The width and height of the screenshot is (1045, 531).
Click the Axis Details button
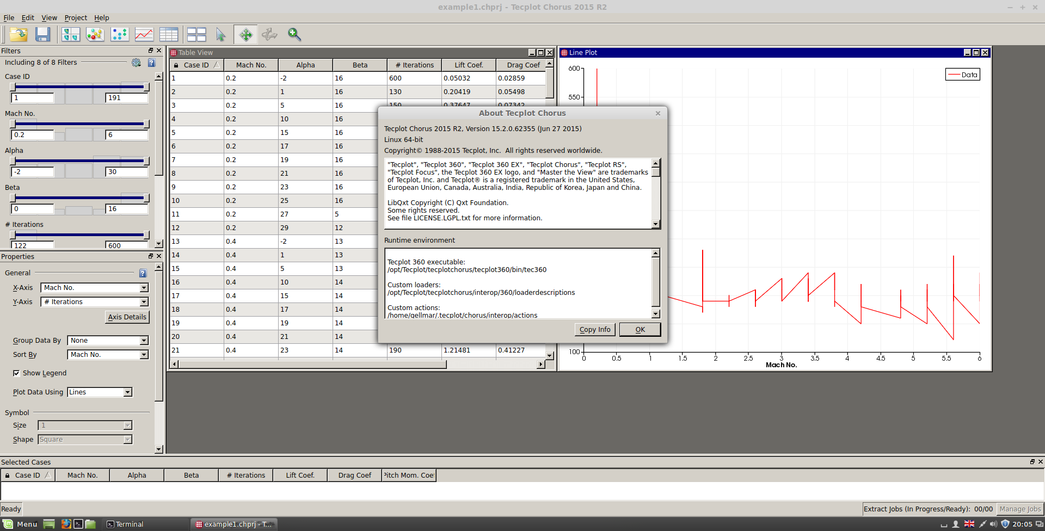click(127, 317)
